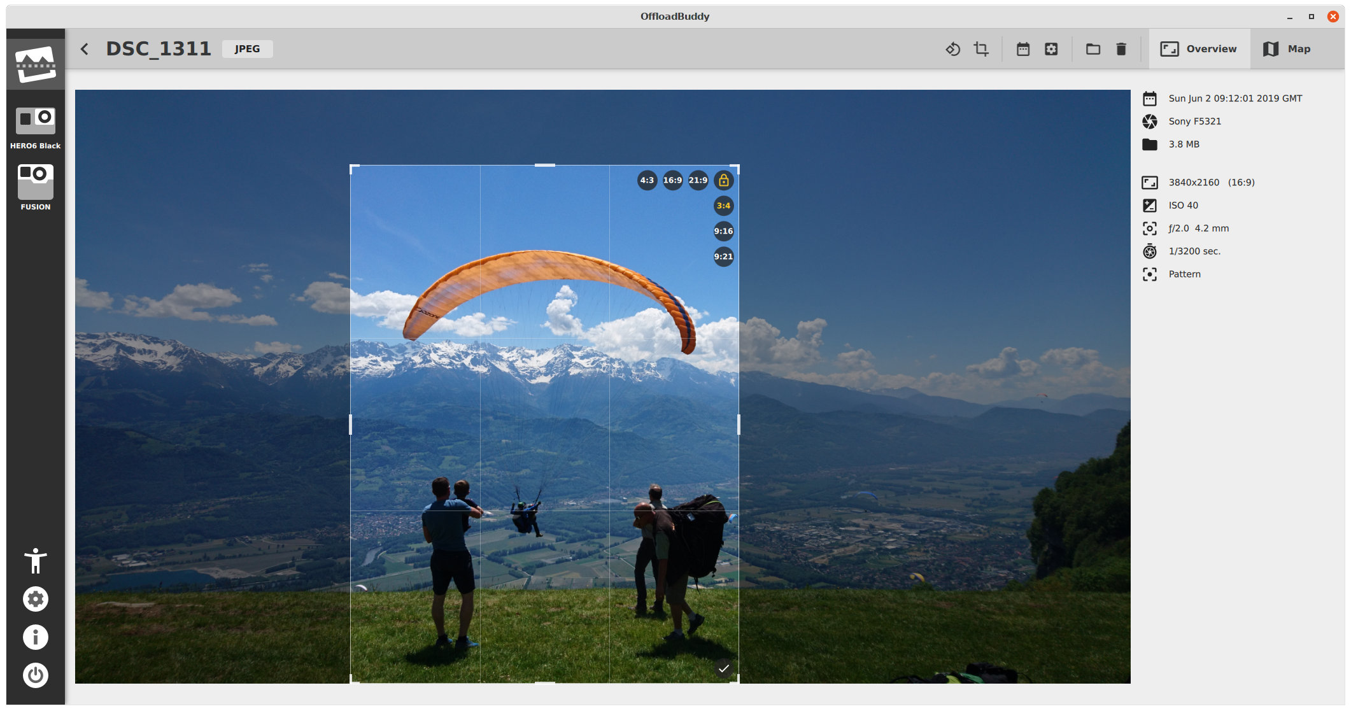The width and height of the screenshot is (1351, 711).
Task: Open the containing folder icon
Action: [1093, 49]
